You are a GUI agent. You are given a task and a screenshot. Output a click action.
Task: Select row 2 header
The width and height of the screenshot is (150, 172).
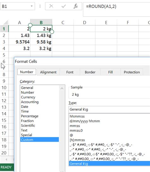(x=4, y=35)
